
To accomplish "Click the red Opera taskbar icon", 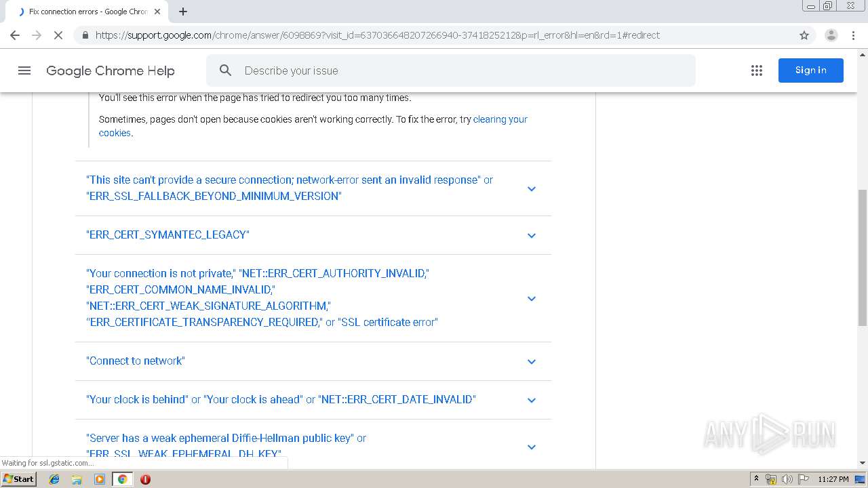I will click(x=145, y=479).
